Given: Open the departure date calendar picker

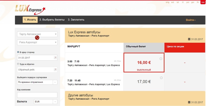Looking at the screenshot, I should pos(55,58).
